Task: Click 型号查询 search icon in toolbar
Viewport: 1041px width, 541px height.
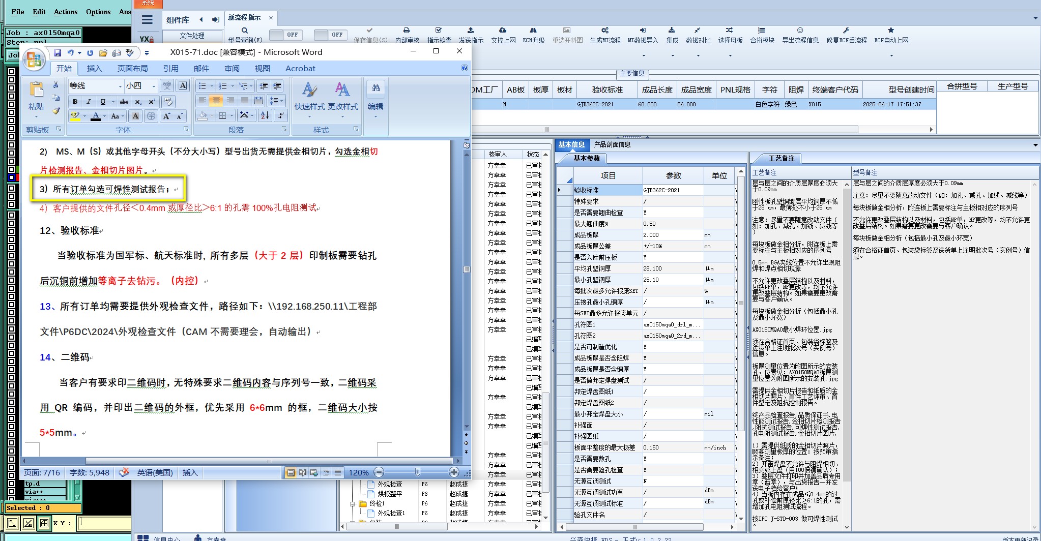Action: (245, 31)
